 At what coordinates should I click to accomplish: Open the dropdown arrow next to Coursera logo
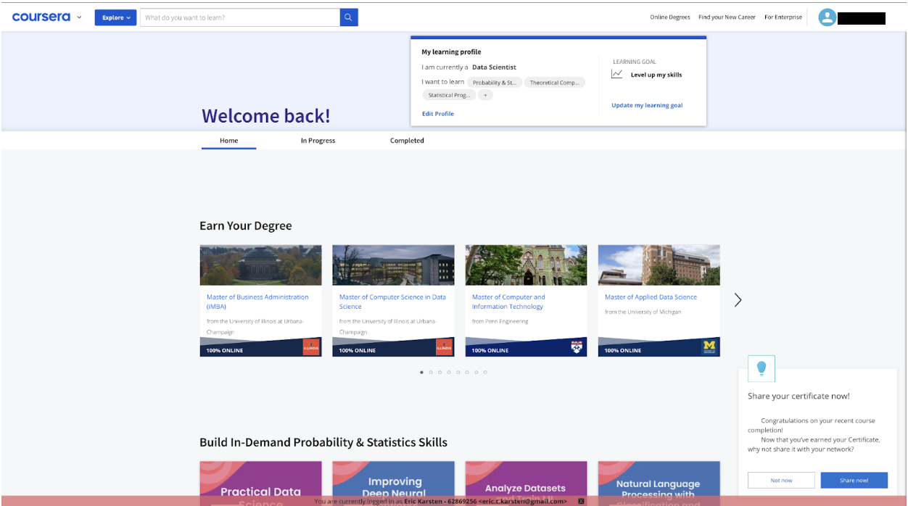tap(79, 17)
